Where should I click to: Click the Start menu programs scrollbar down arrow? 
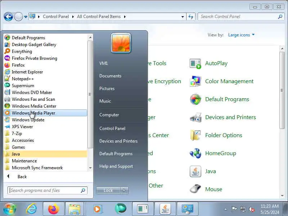[90, 168]
